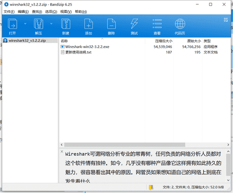Expand the Extract (解压) dropdown arrow
This screenshot has height=193, width=233.
coord(51,23)
